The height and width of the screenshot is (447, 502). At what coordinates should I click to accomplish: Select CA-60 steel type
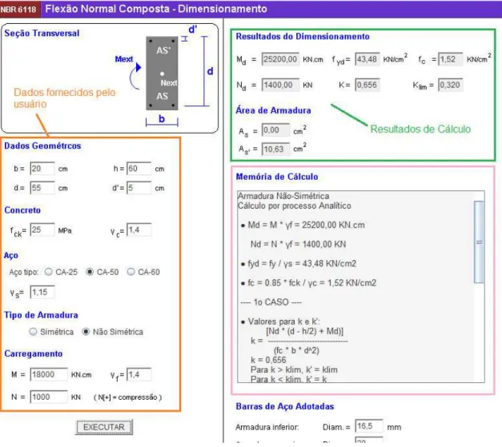(131, 272)
